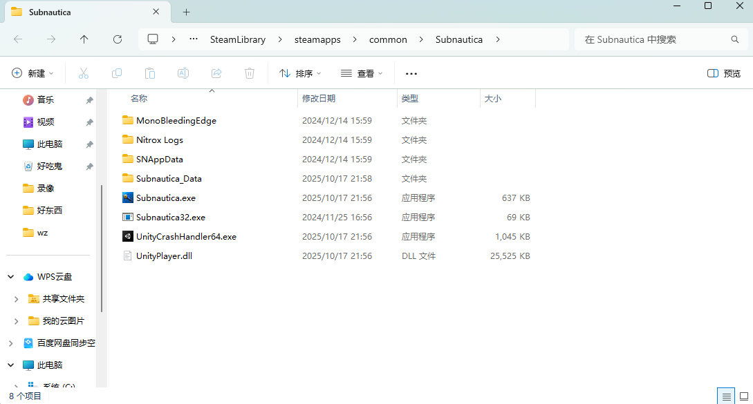Sort files by 修改日期 column header
Viewport: 753px width, 404px height.
point(319,99)
